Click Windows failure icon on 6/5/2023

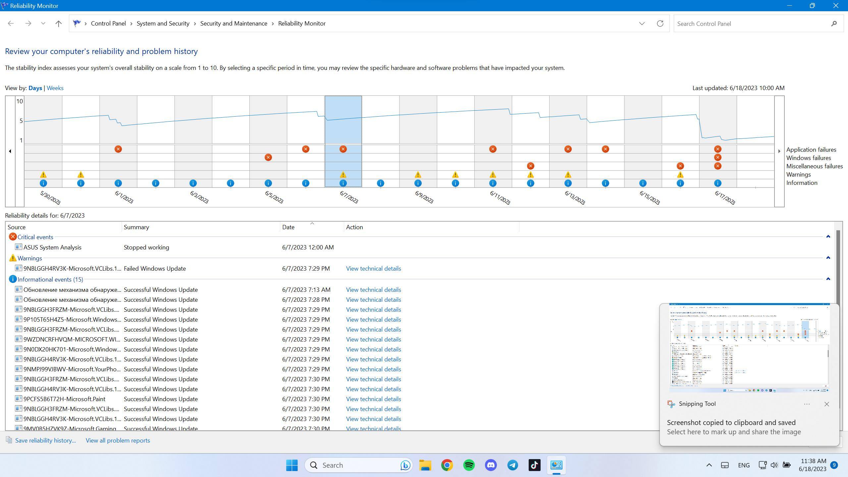(x=268, y=157)
